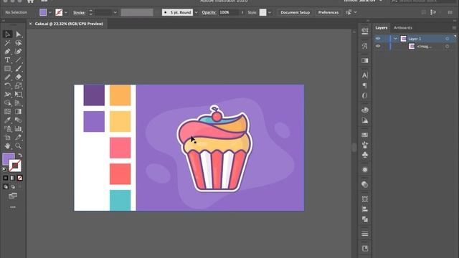Switch to the Artboards tab
This screenshot has width=459, height=258.
[403, 28]
